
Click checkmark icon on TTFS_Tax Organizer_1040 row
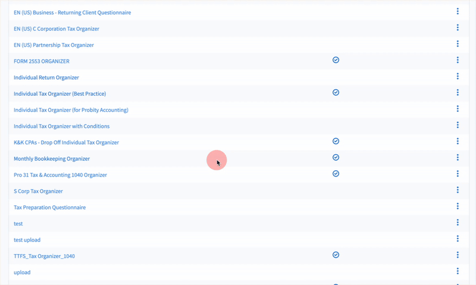click(x=336, y=255)
